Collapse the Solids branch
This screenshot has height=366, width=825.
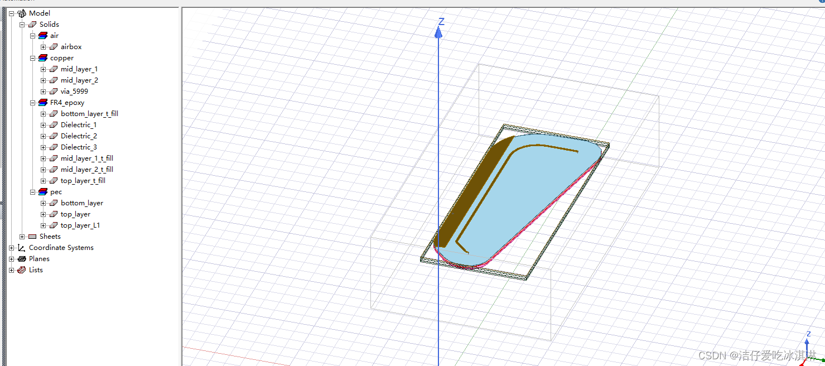click(x=22, y=25)
